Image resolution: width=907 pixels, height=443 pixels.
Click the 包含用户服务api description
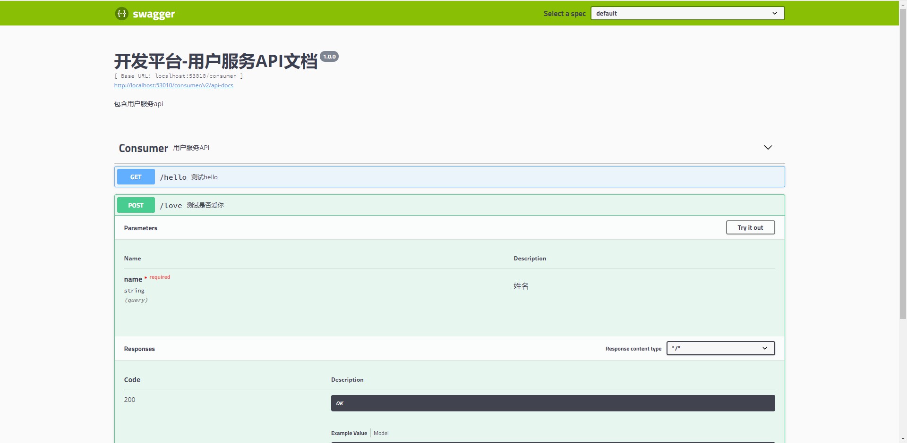[138, 104]
